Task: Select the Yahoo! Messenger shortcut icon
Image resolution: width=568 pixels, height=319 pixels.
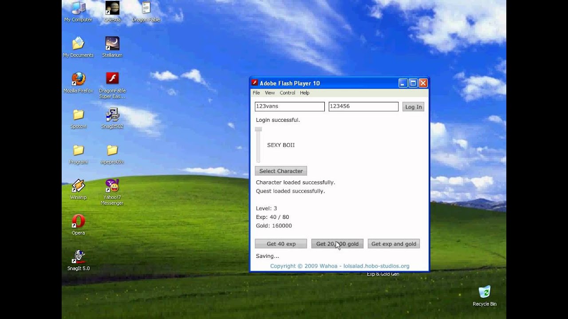Action: 112,186
